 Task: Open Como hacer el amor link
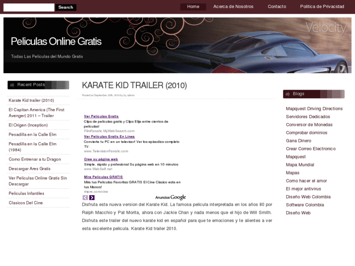click(306, 181)
